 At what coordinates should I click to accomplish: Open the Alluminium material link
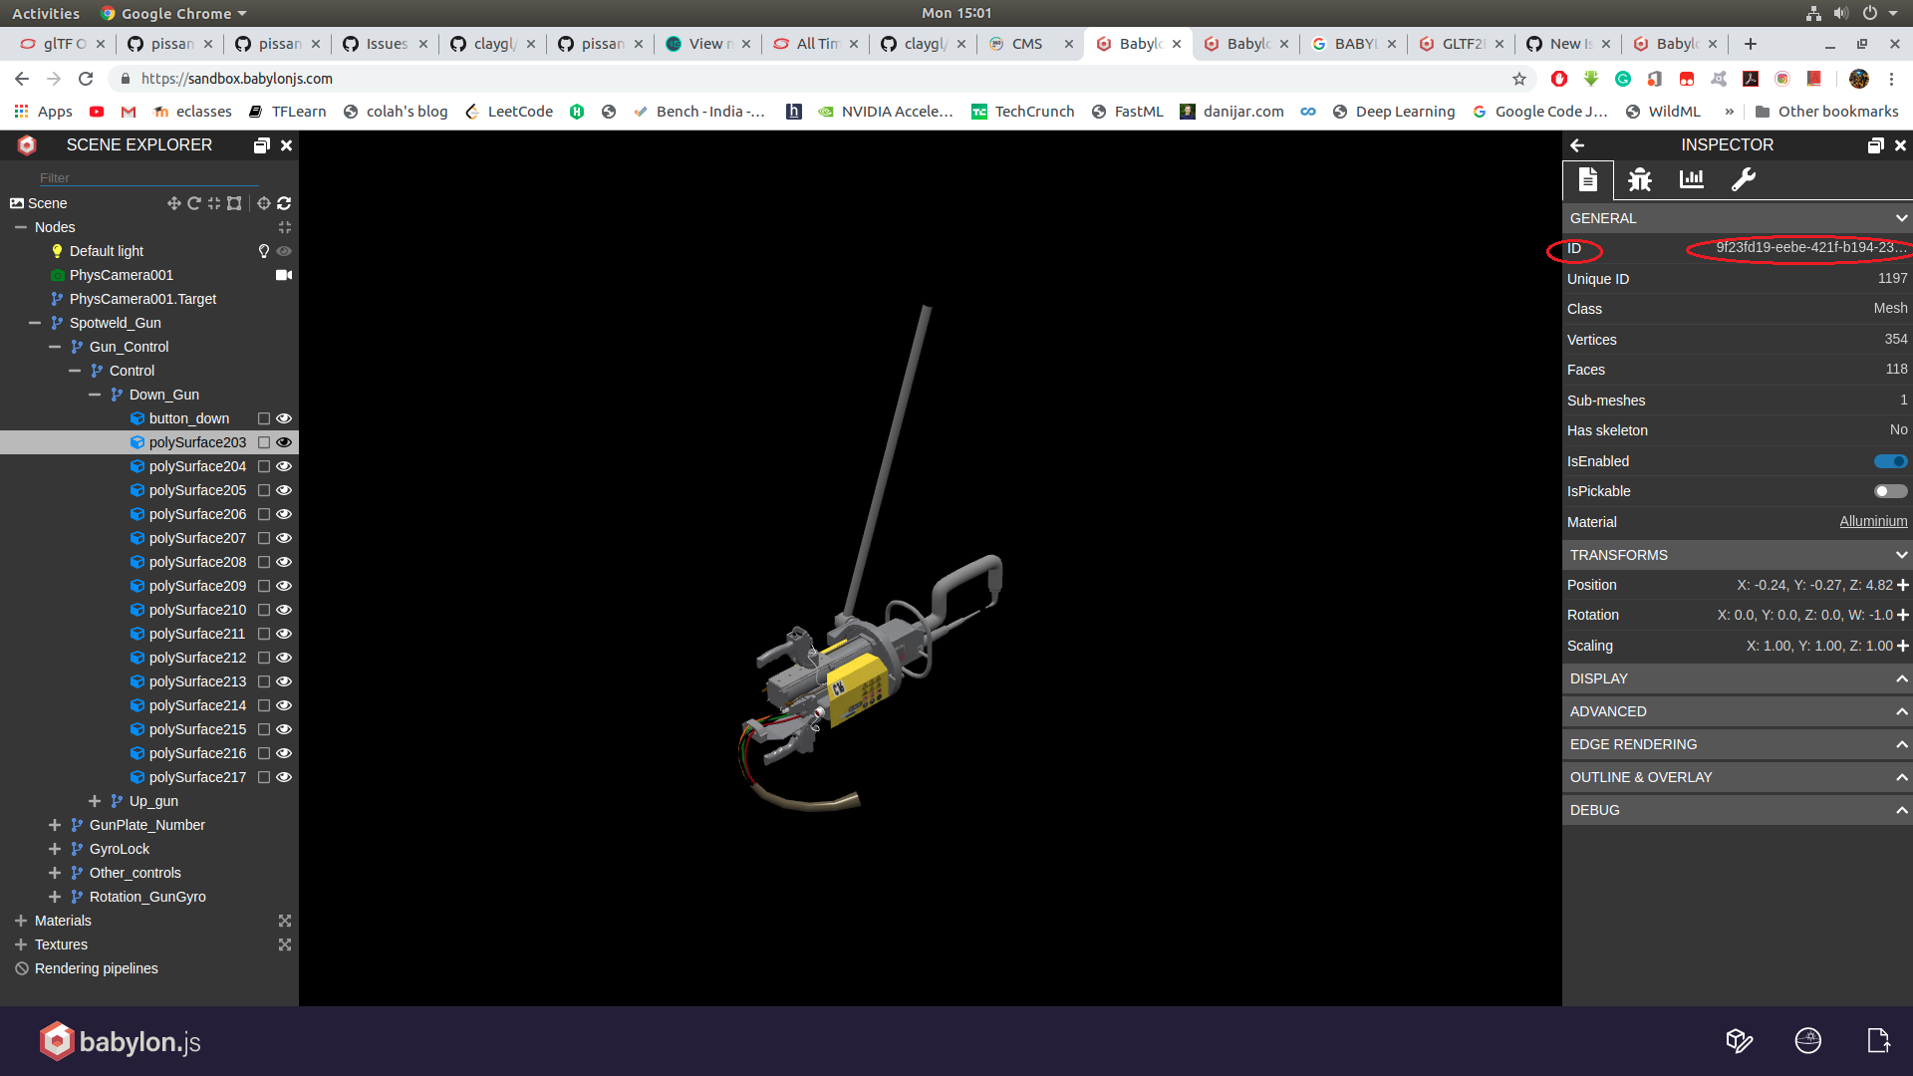[1873, 522]
